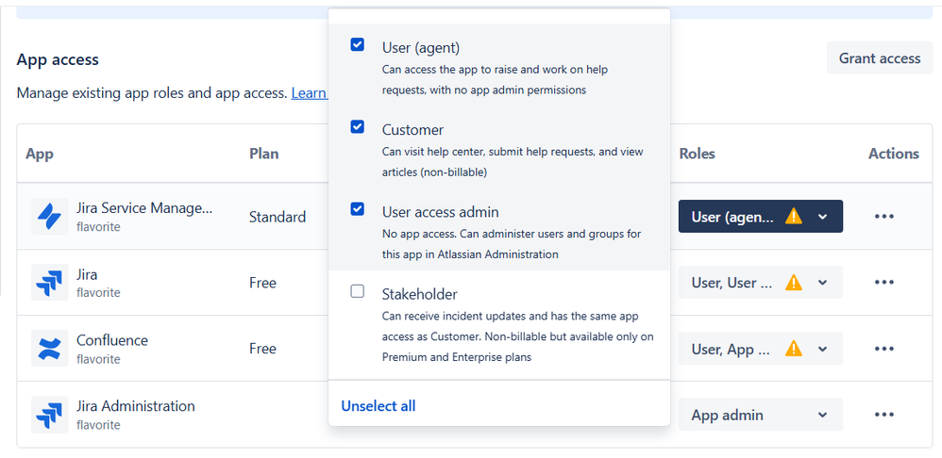Screen dimensions: 942x458
Task: Uncheck the Customer role checkbox
Action: point(358,126)
